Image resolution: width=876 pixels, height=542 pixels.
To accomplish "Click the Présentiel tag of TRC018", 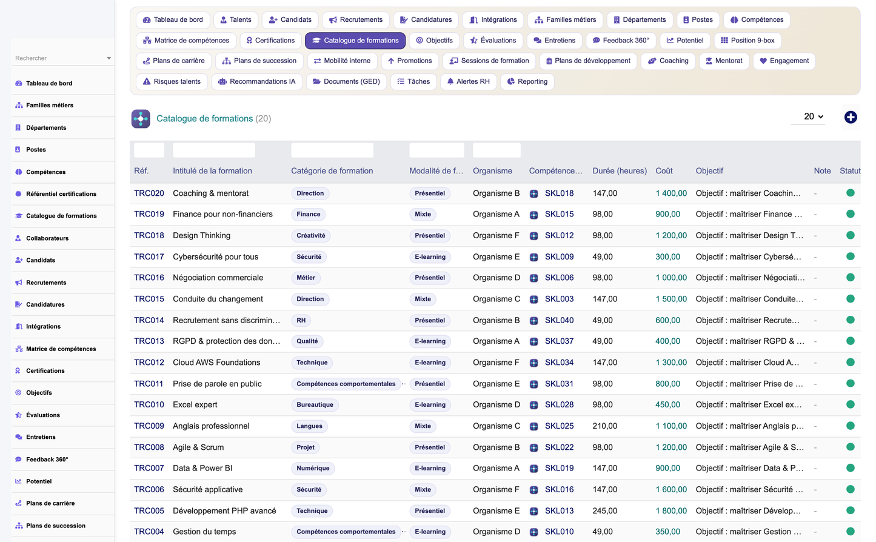I will pos(430,236).
